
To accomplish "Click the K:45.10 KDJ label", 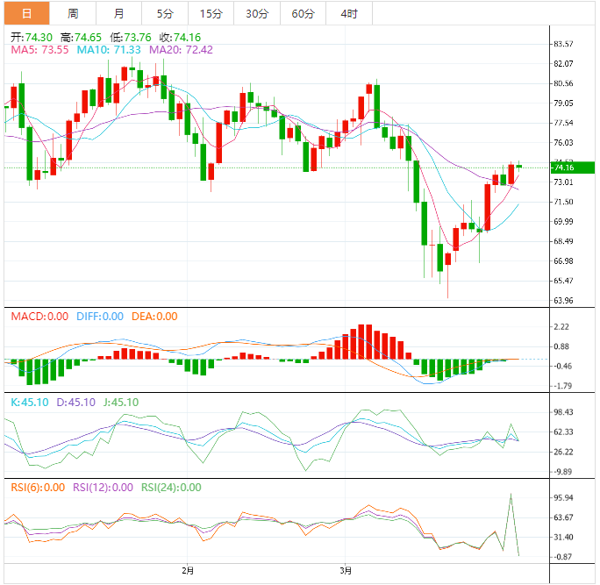I will click(29, 403).
